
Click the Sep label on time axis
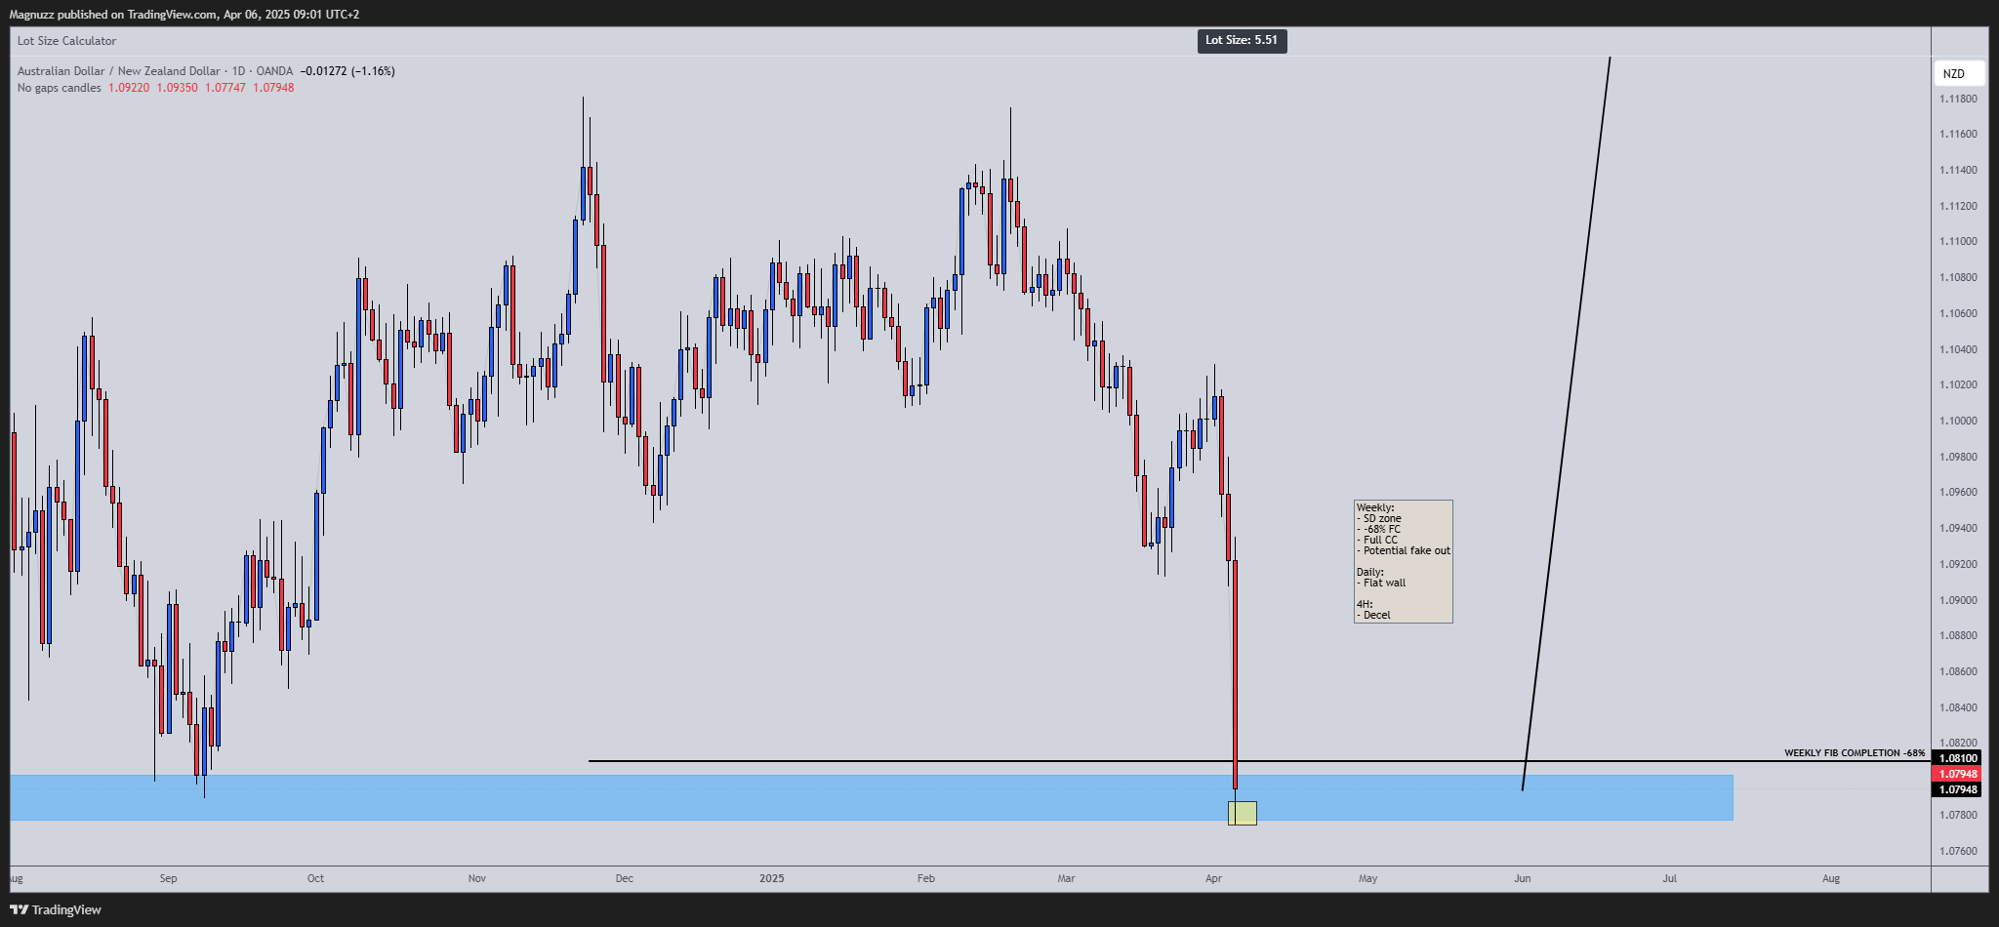pyautogui.click(x=169, y=878)
